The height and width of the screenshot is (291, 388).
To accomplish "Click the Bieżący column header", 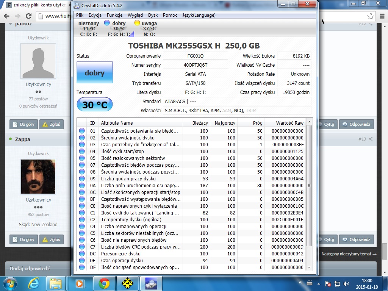I will (197, 123).
